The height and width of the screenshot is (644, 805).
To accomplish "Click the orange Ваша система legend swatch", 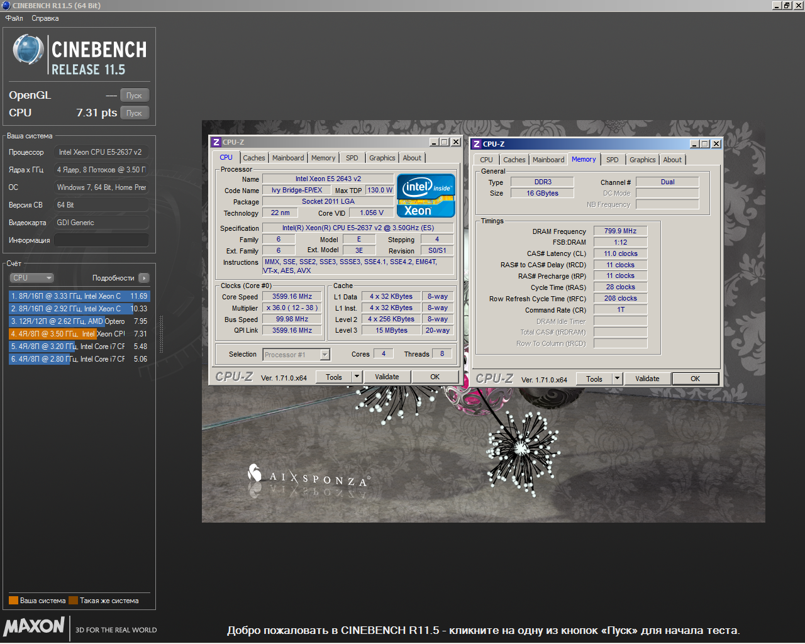I will tap(13, 601).
